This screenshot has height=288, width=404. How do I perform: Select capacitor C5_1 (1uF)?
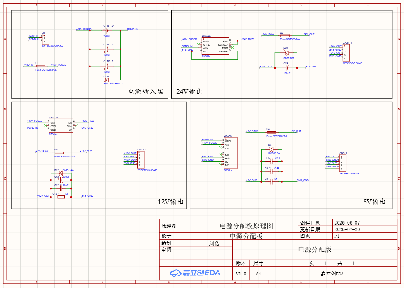coord(271,181)
